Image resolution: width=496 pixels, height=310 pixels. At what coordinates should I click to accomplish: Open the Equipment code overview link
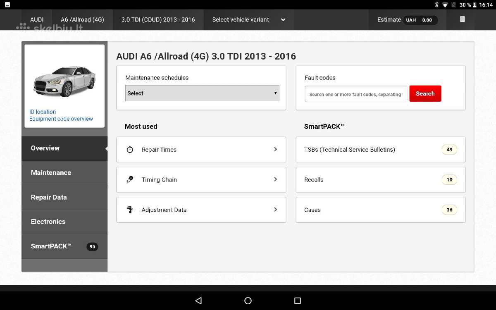(61, 119)
